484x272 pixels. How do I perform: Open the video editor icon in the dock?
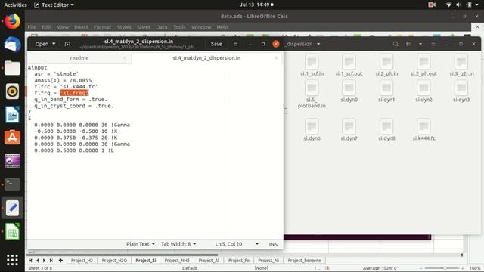tap(12, 161)
